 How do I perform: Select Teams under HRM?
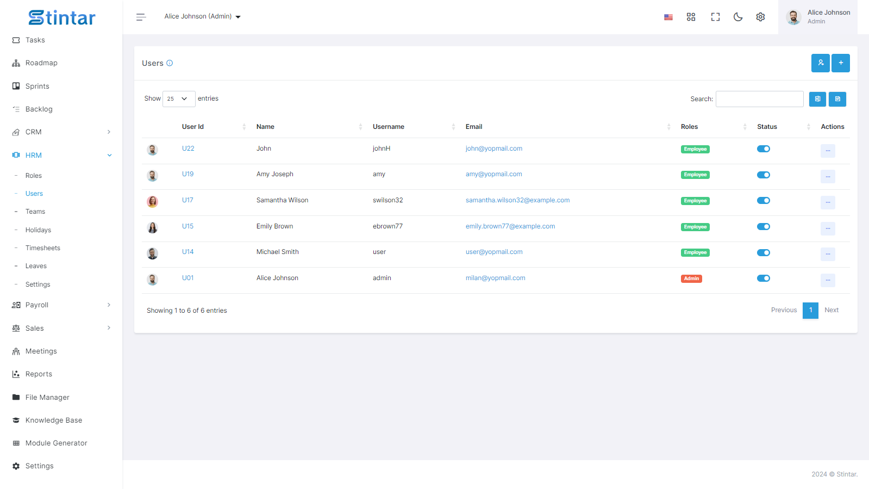coord(35,212)
